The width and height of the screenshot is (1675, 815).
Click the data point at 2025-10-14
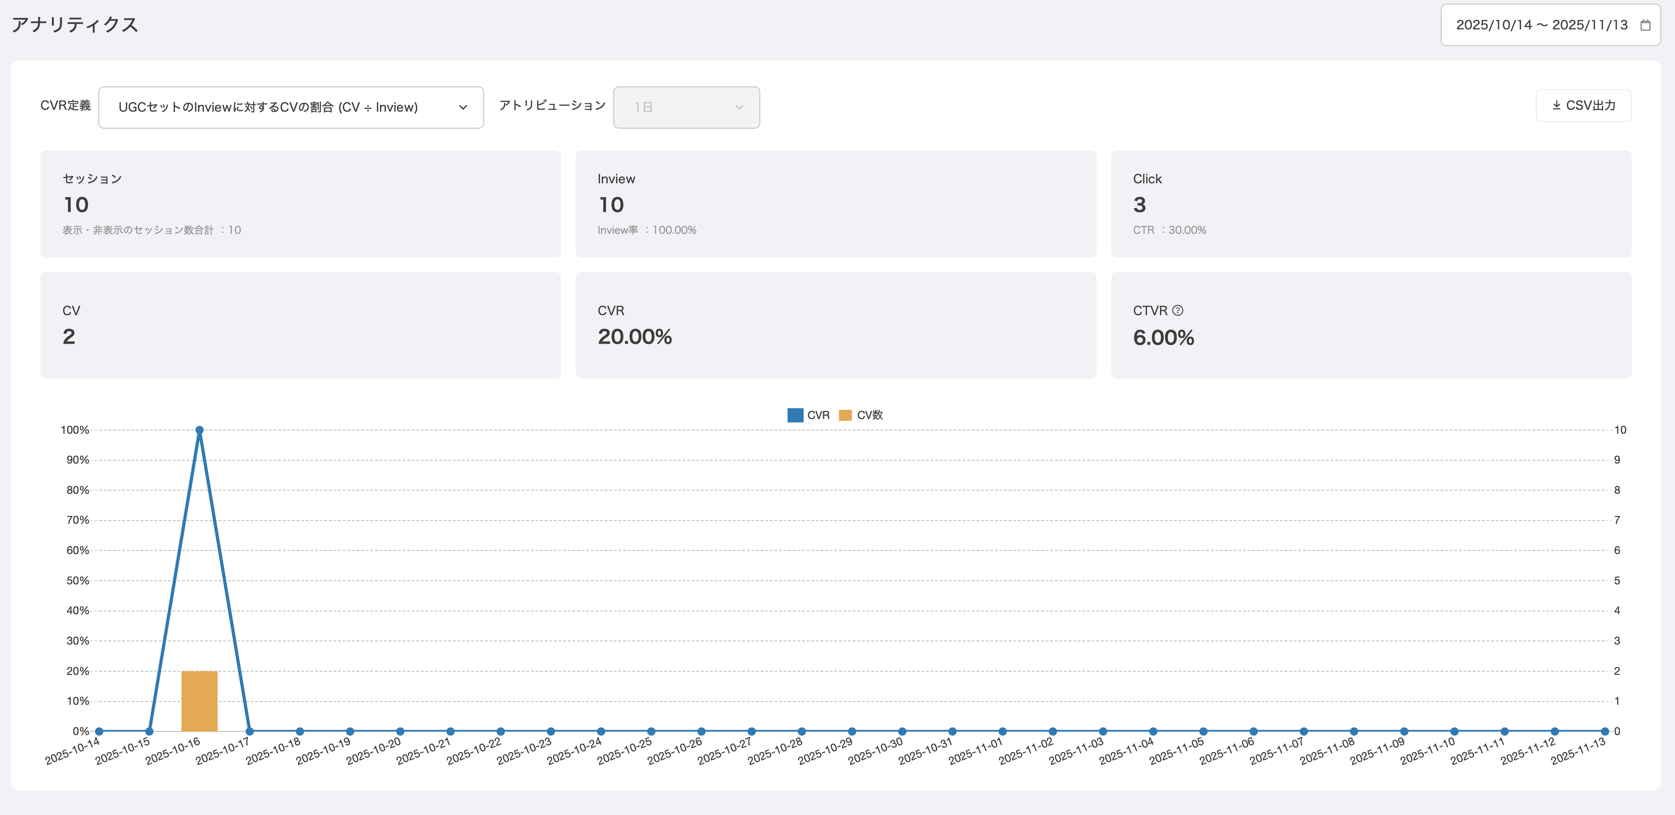coord(100,731)
